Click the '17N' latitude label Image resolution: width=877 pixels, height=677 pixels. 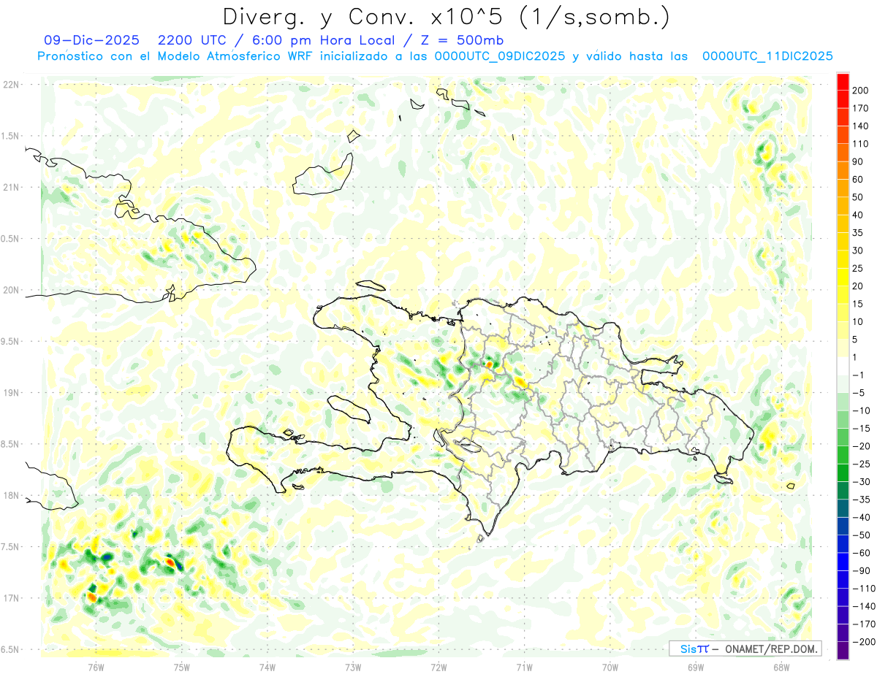pyautogui.click(x=11, y=598)
